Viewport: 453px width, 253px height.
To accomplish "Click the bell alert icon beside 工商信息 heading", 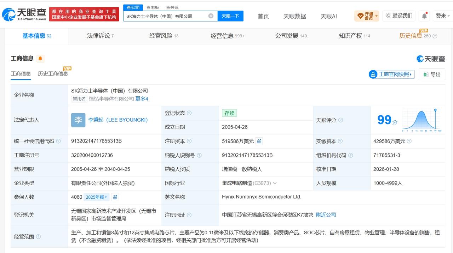I will click(40, 59).
